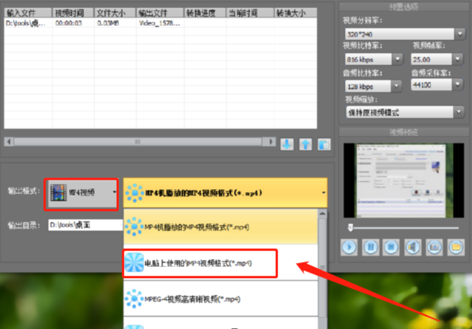Click the delete file trash icon
This screenshot has height=329, width=472.
324,145
